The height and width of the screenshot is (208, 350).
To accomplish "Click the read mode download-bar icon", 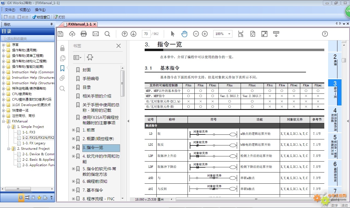I will pos(276,34).
